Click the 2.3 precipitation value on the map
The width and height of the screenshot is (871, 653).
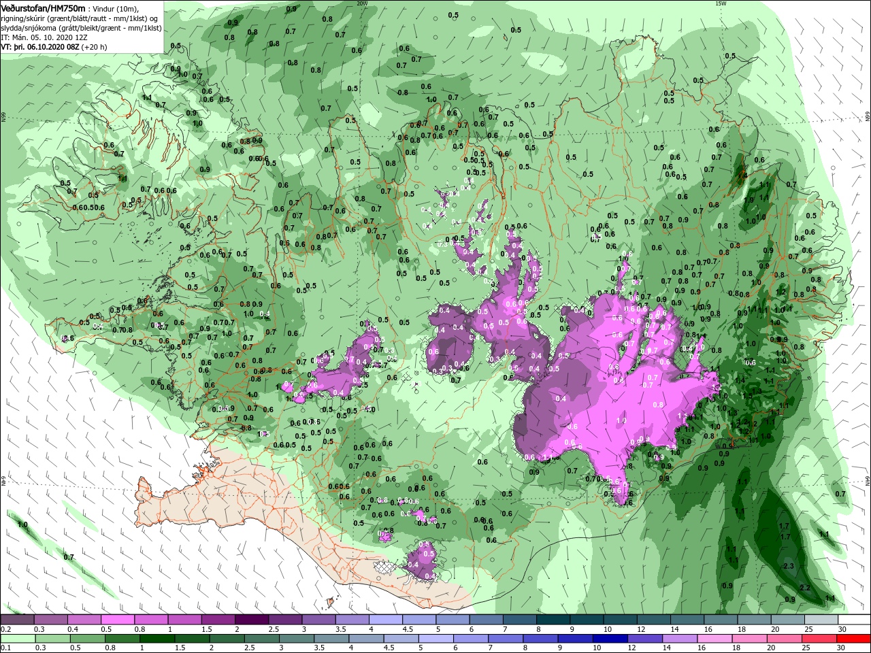tap(789, 566)
